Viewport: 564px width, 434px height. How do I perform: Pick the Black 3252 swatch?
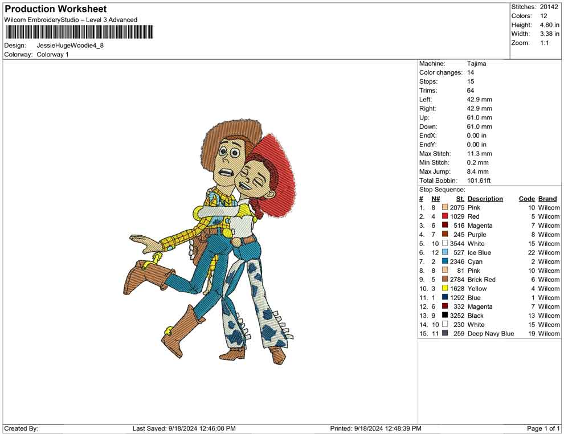tap(445, 315)
